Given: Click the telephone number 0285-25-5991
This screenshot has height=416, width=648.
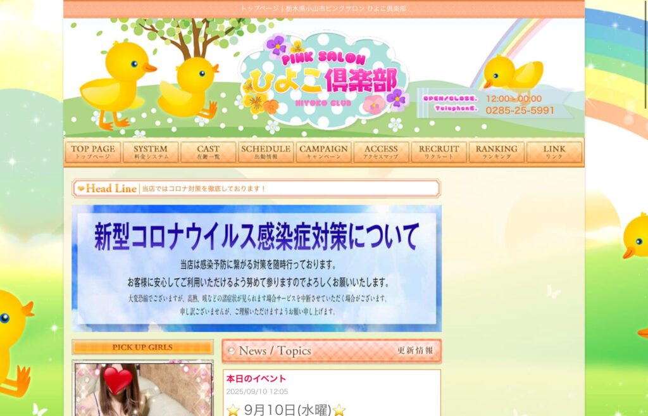Looking at the screenshot, I should coord(520,110).
